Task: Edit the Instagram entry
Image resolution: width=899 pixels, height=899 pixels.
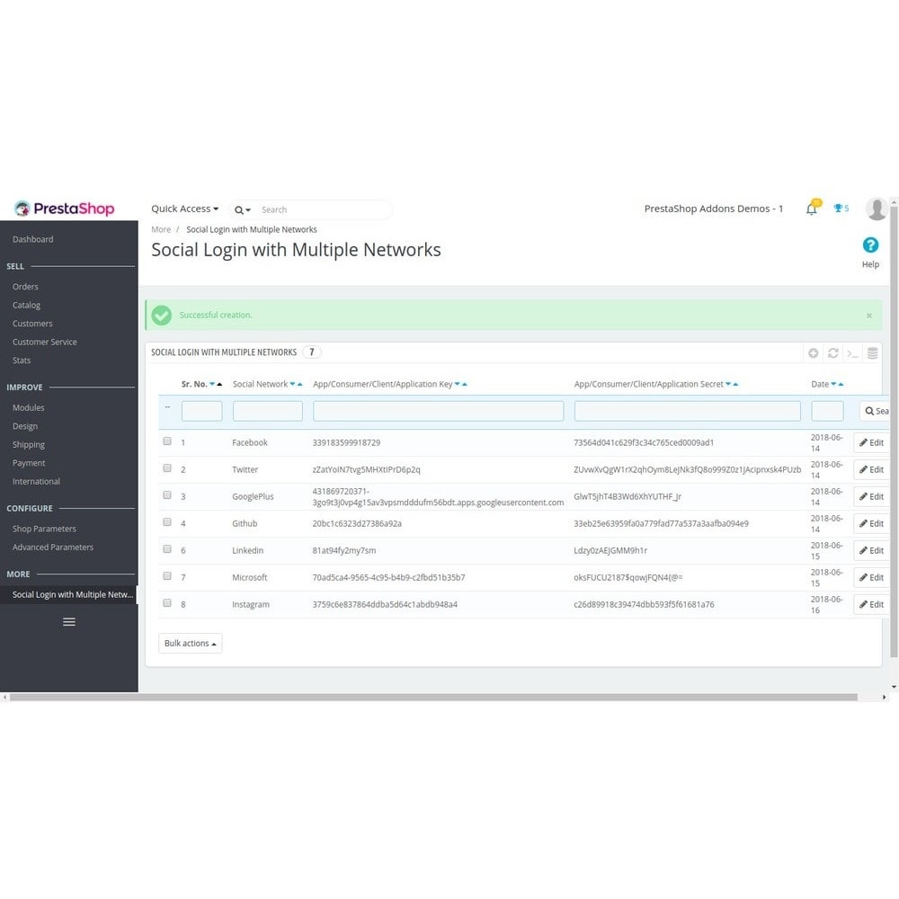Action: coord(871,604)
